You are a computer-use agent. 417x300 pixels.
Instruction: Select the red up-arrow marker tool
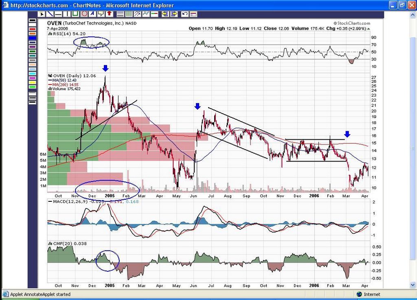coord(109,14)
